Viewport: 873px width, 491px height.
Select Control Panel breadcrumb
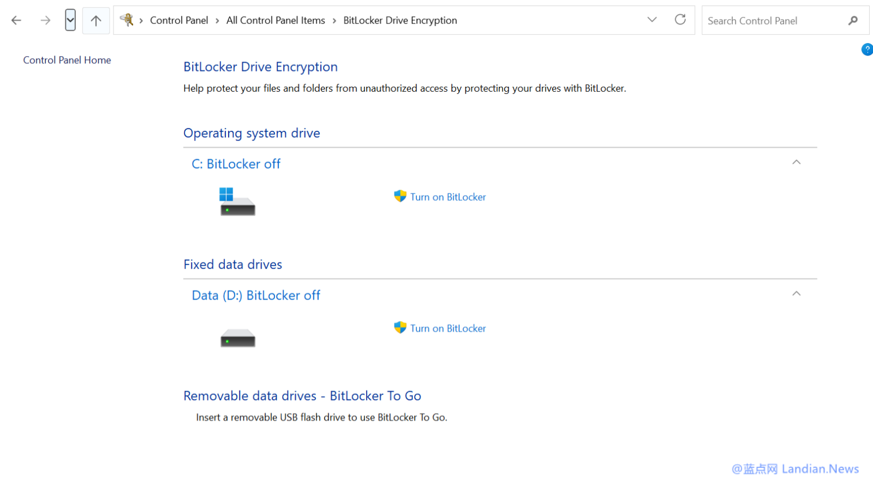(x=179, y=21)
